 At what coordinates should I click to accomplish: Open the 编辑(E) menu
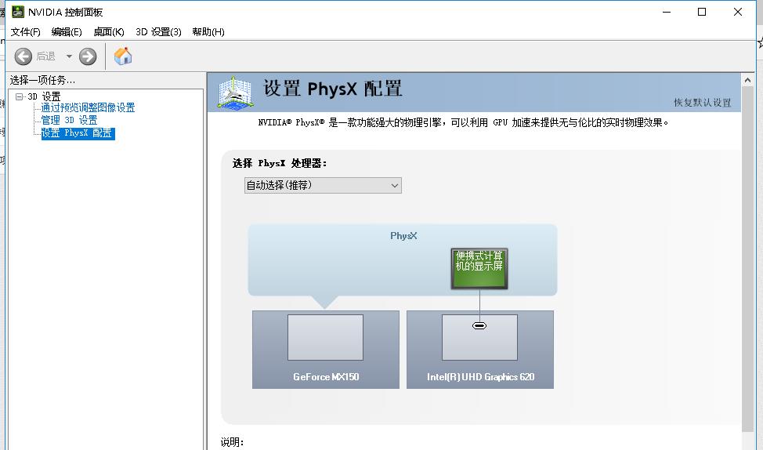click(x=67, y=31)
